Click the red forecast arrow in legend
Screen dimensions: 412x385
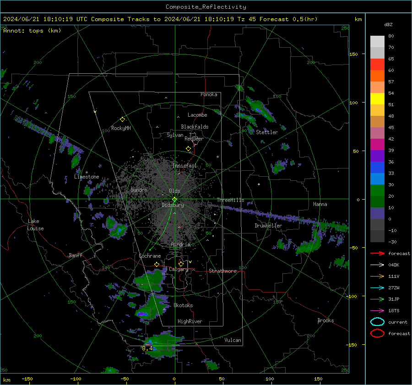[x=377, y=253]
